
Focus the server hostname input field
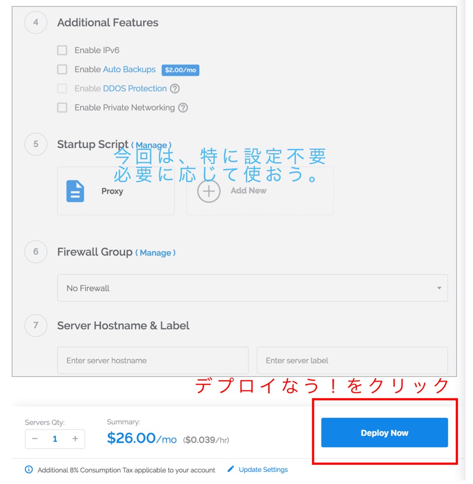153,360
